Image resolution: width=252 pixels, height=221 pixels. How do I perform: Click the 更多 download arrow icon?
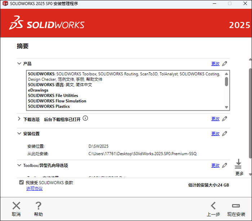pyautogui.click(x=238, y=164)
